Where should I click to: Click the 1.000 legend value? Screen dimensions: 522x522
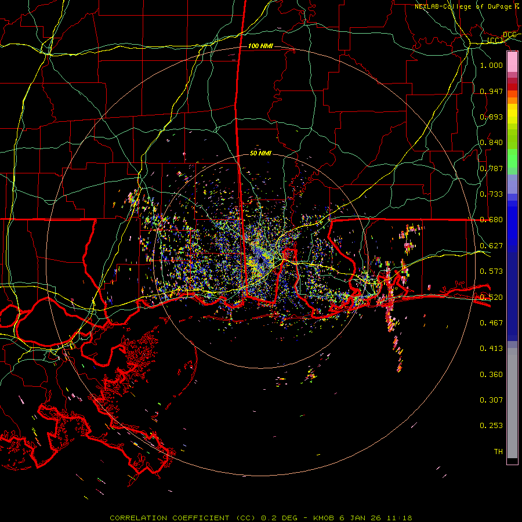(491, 65)
